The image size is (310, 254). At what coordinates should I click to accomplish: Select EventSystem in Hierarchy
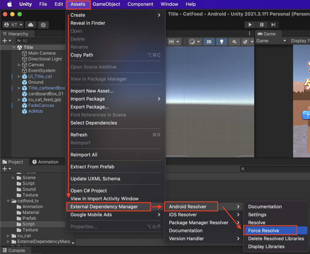[x=42, y=70]
